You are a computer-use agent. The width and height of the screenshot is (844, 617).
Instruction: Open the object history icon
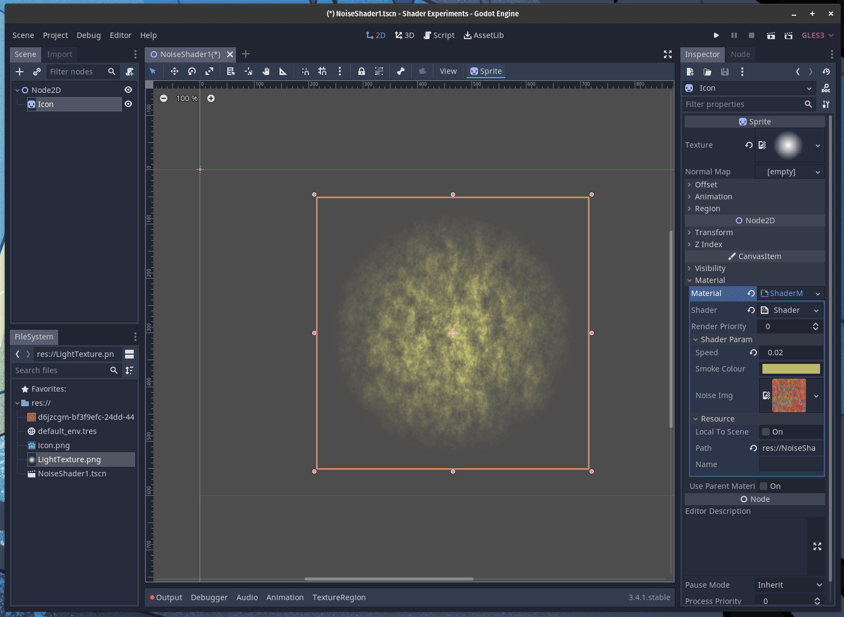(x=826, y=72)
